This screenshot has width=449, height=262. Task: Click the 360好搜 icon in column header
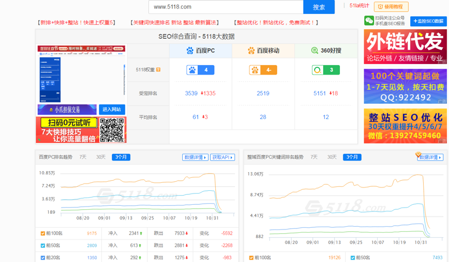point(315,50)
